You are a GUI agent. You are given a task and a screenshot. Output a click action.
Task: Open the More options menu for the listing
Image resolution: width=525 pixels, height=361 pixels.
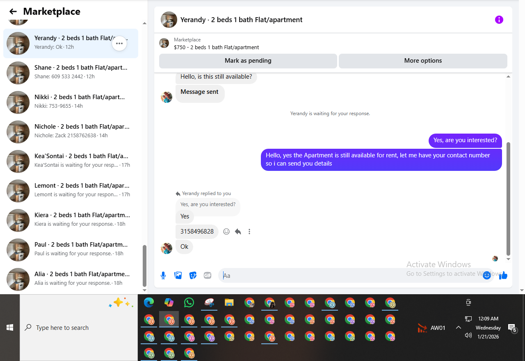[423, 61]
